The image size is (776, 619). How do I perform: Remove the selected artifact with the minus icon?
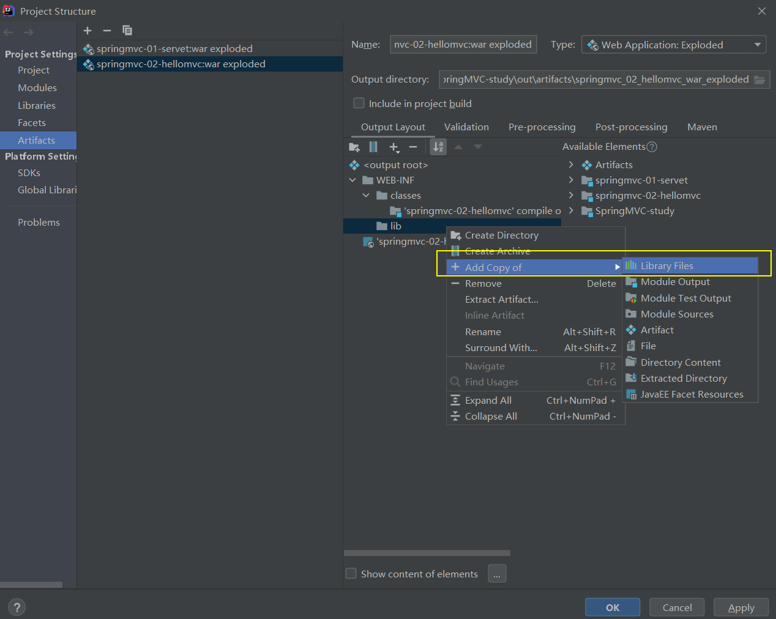click(107, 31)
